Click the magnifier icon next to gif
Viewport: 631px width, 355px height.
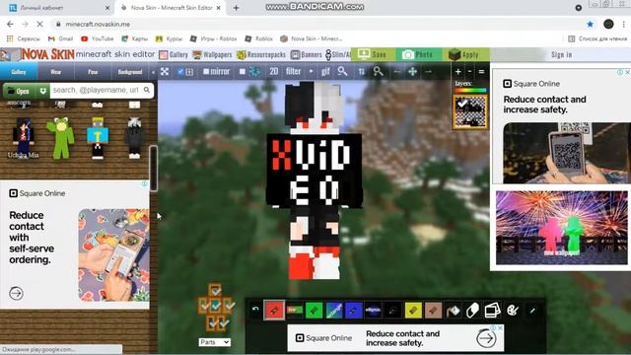click(342, 72)
